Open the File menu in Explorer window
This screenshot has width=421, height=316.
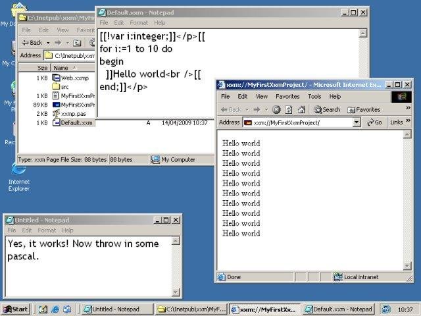click(26, 30)
